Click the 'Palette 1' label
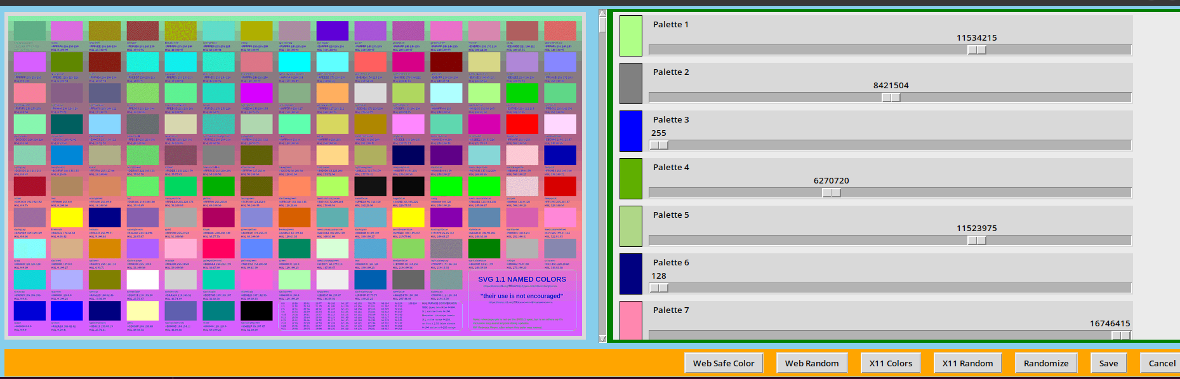The image size is (1180, 379). coord(670,24)
